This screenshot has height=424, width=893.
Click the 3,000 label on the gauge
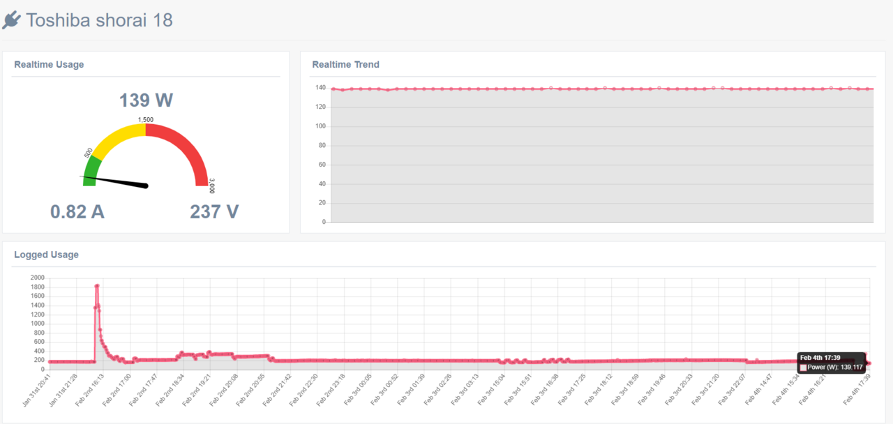pos(212,186)
